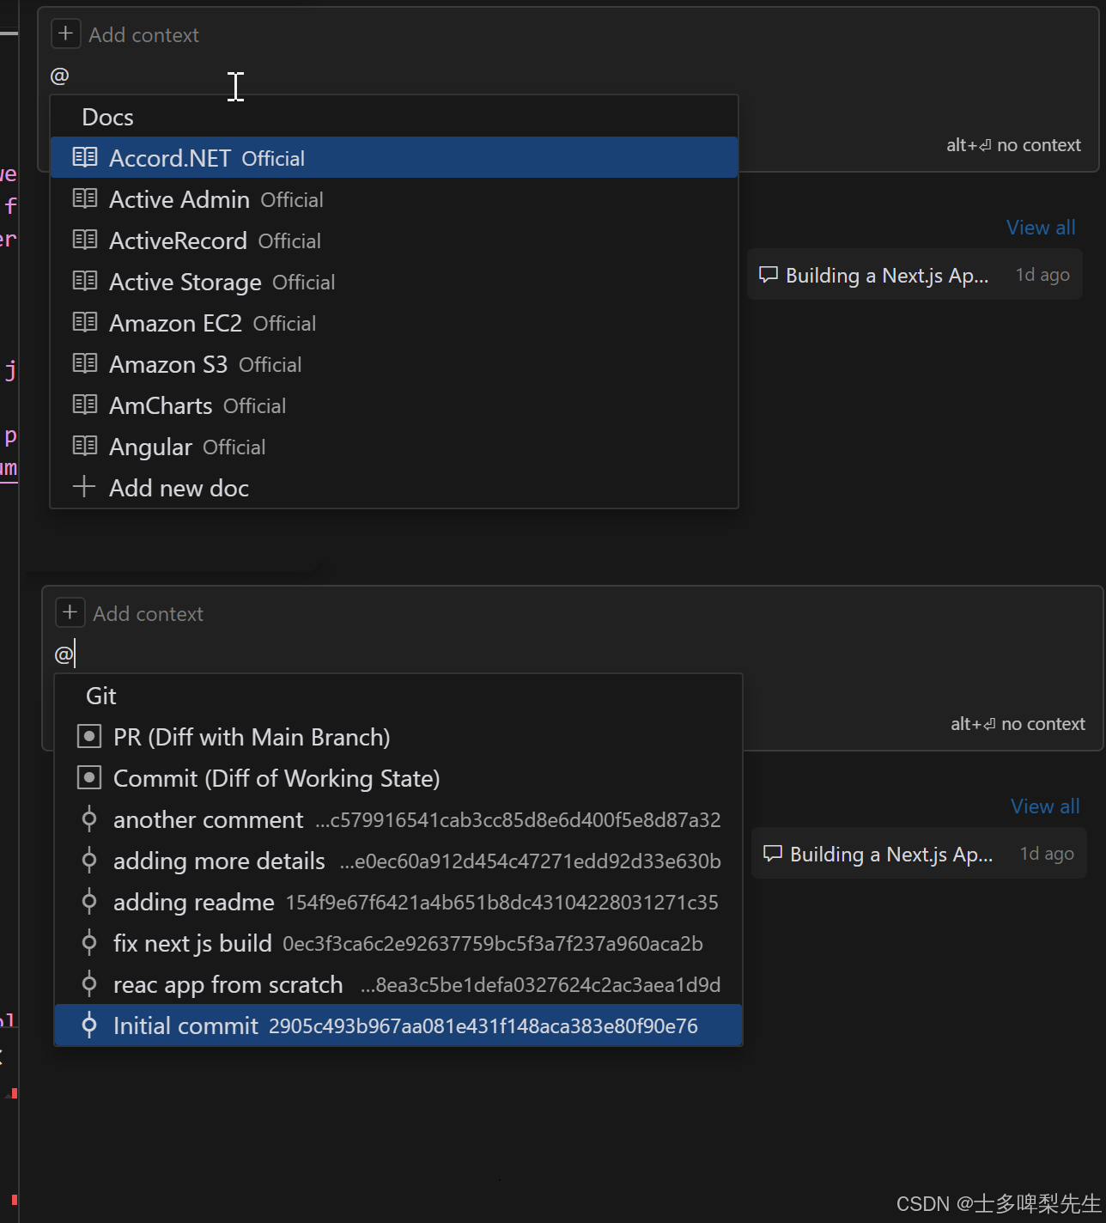
Task: Select the Angular doc entry
Action: 394,447
